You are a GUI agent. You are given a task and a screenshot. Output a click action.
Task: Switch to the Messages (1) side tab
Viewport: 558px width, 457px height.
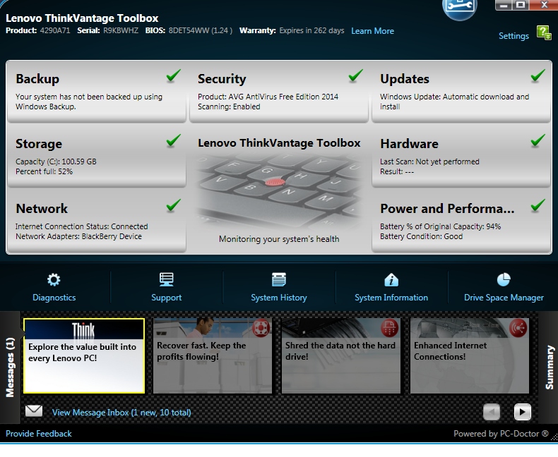[10, 367]
